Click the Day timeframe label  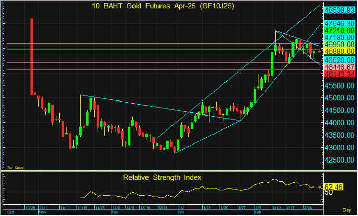click(x=347, y=210)
